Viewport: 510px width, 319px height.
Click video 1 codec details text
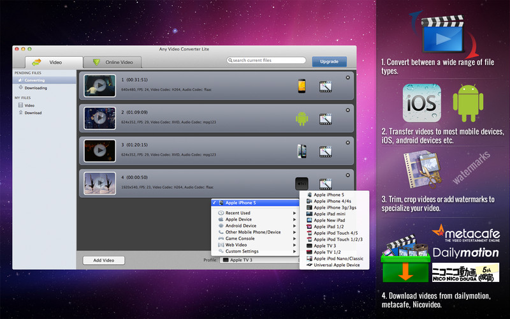[166, 89]
